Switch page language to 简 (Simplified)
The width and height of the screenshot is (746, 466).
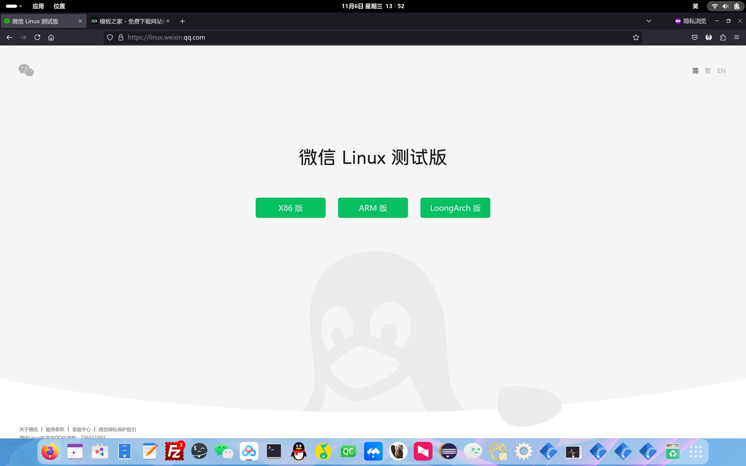(695, 71)
